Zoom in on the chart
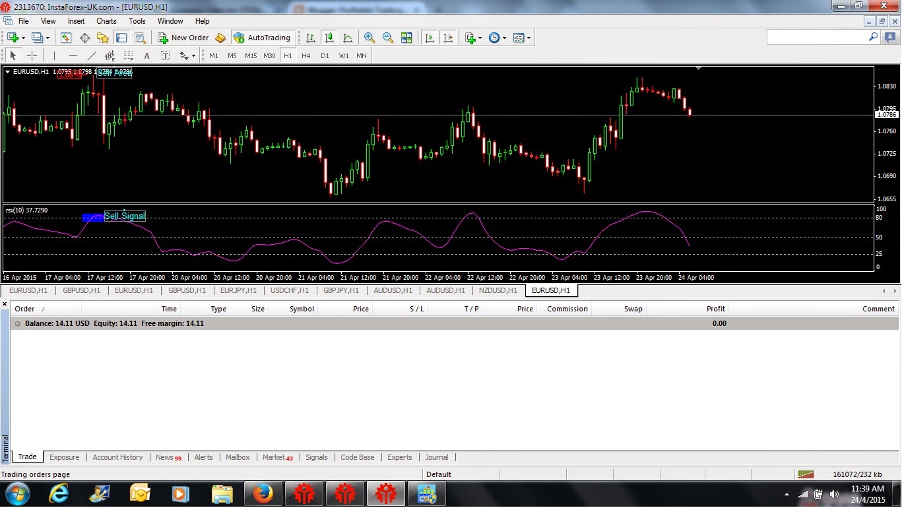Image resolution: width=904 pixels, height=508 pixels. 370,38
